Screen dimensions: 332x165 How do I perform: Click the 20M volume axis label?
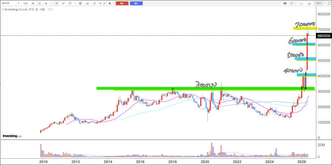pyautogui.click(x=321, y=145)
